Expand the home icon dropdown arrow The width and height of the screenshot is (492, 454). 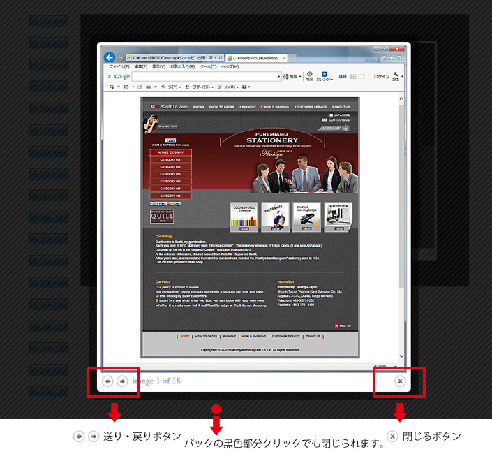click(x=119, y=87)
